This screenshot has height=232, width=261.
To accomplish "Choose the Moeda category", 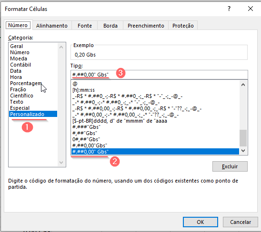I will (x=19, y=58).
